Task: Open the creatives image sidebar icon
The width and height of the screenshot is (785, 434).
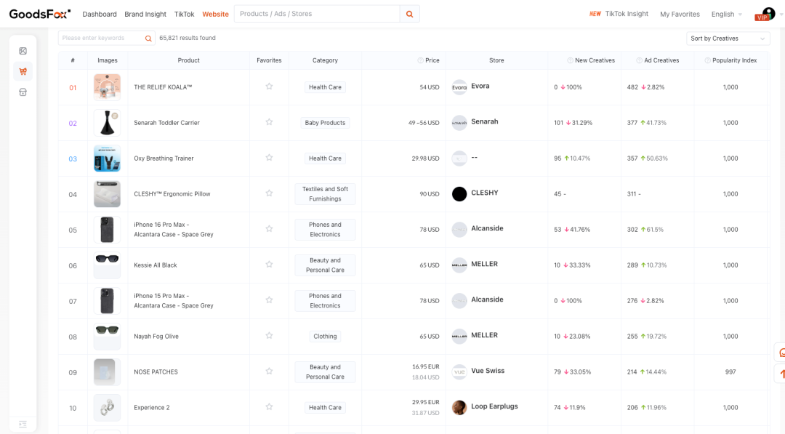Action: point(23,51)
